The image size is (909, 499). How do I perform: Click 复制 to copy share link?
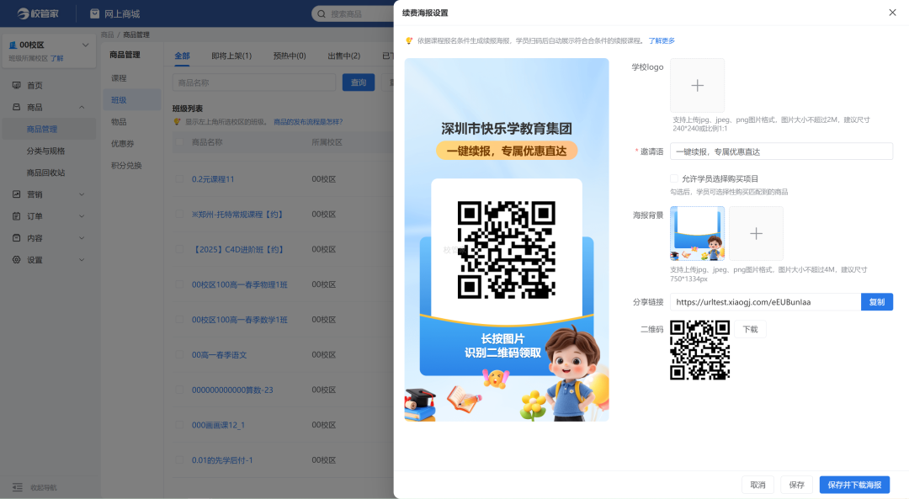tap(876, 302)
